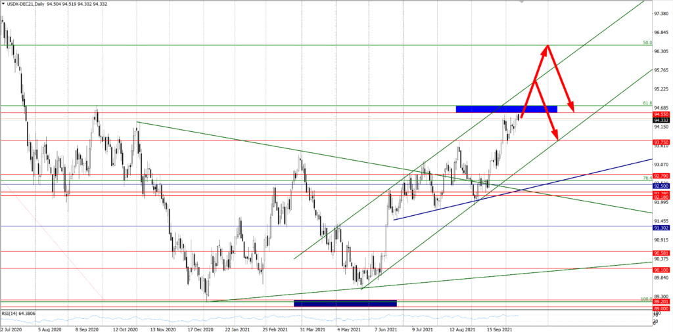Click the gray chart shift triangle at top
The image size is (673, 332).
[522, 2]
